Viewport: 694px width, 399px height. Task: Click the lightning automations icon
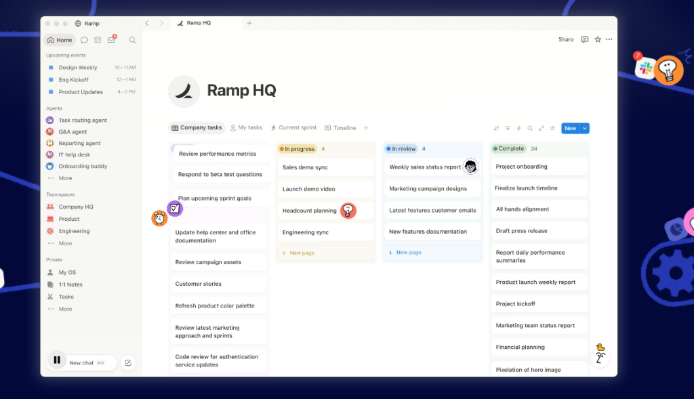pos(518,128)
